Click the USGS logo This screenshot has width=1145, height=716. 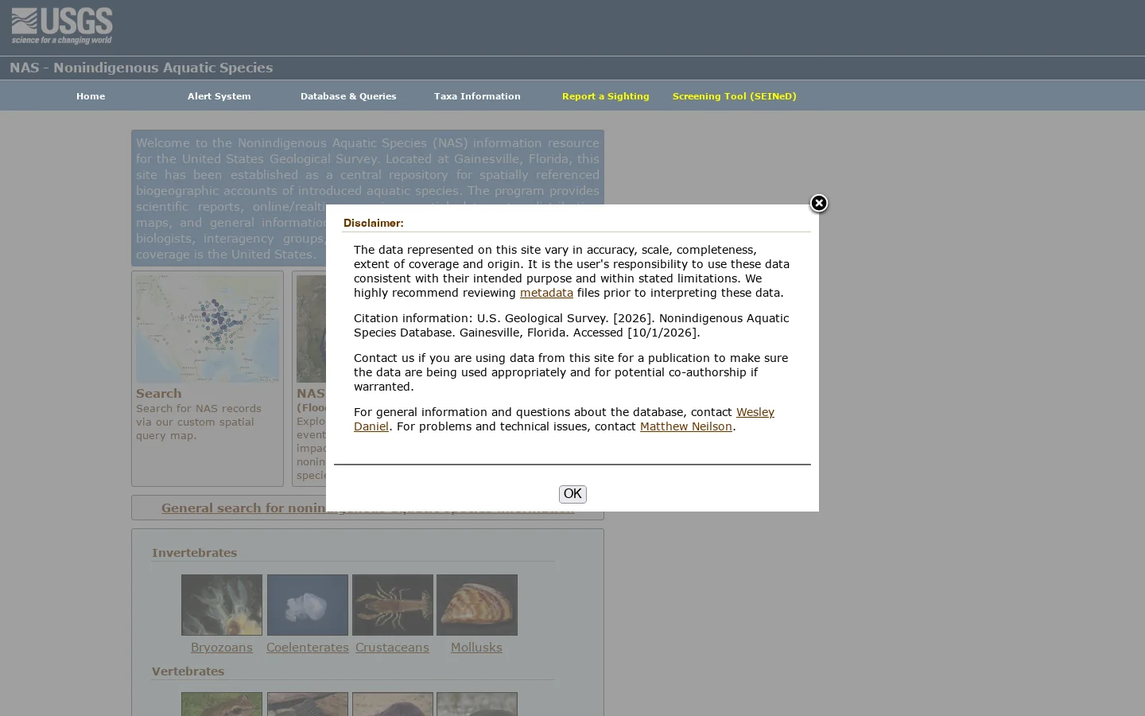tap(62, 26)
